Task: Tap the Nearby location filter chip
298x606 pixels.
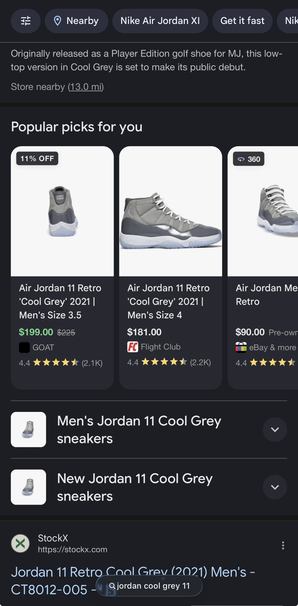Action: 76,21
